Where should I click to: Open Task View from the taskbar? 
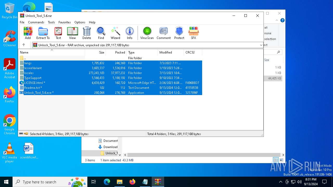(94, 182)
